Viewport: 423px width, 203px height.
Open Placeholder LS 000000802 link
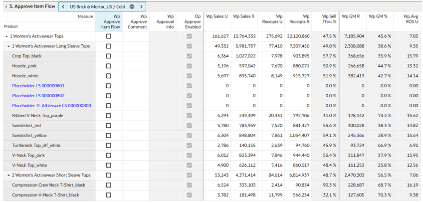point(38,96)
